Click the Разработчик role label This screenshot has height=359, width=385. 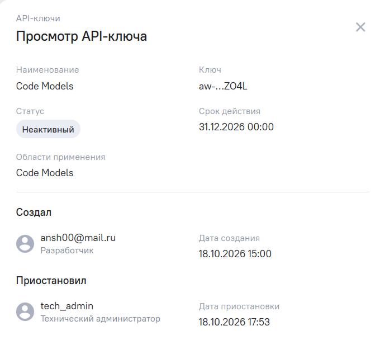coord(67,251)
